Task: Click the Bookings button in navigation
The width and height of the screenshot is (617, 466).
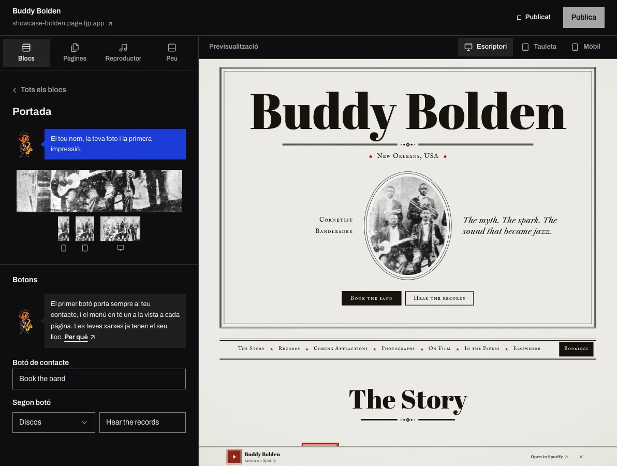Action: (576, 348)
